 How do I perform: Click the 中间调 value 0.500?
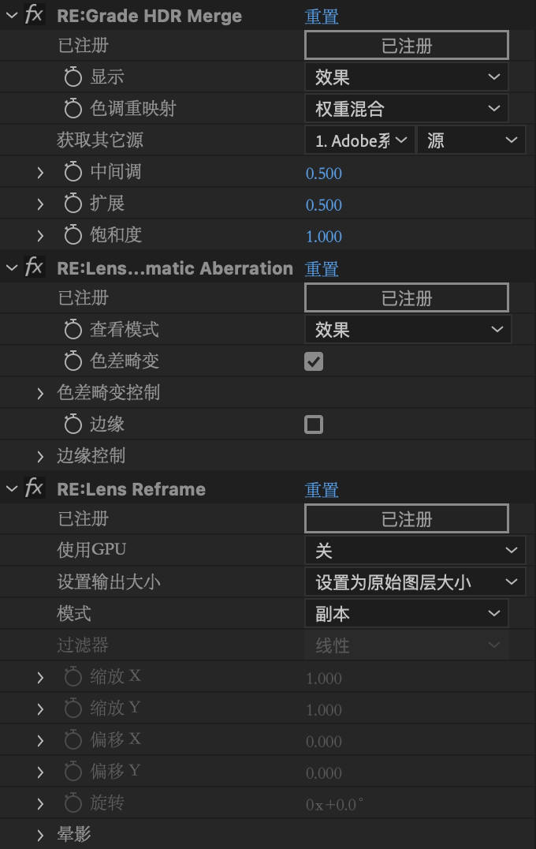coord(324,173)
